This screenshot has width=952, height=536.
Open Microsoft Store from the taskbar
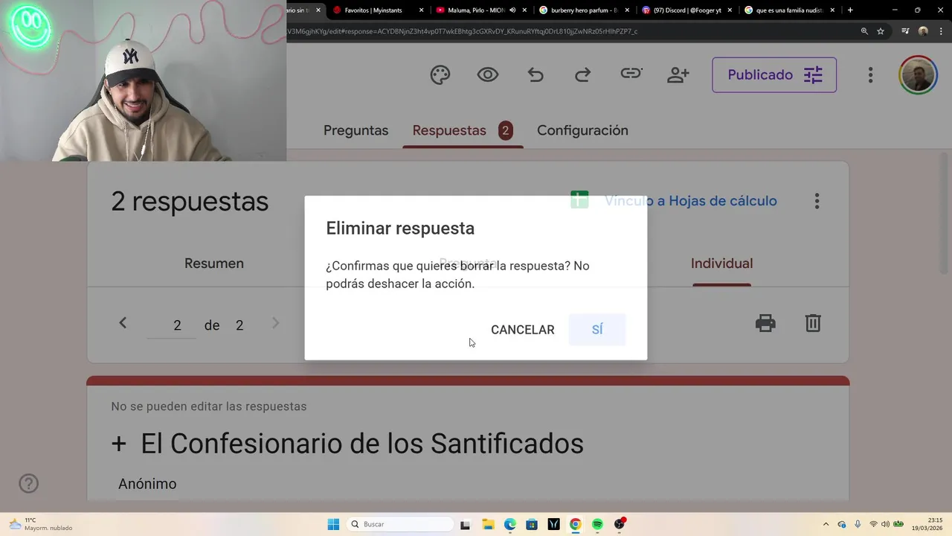click(532, 524)
